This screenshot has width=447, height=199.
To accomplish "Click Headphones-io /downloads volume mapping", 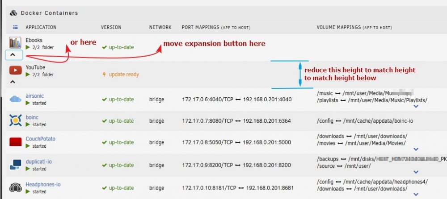I will 362,189.
